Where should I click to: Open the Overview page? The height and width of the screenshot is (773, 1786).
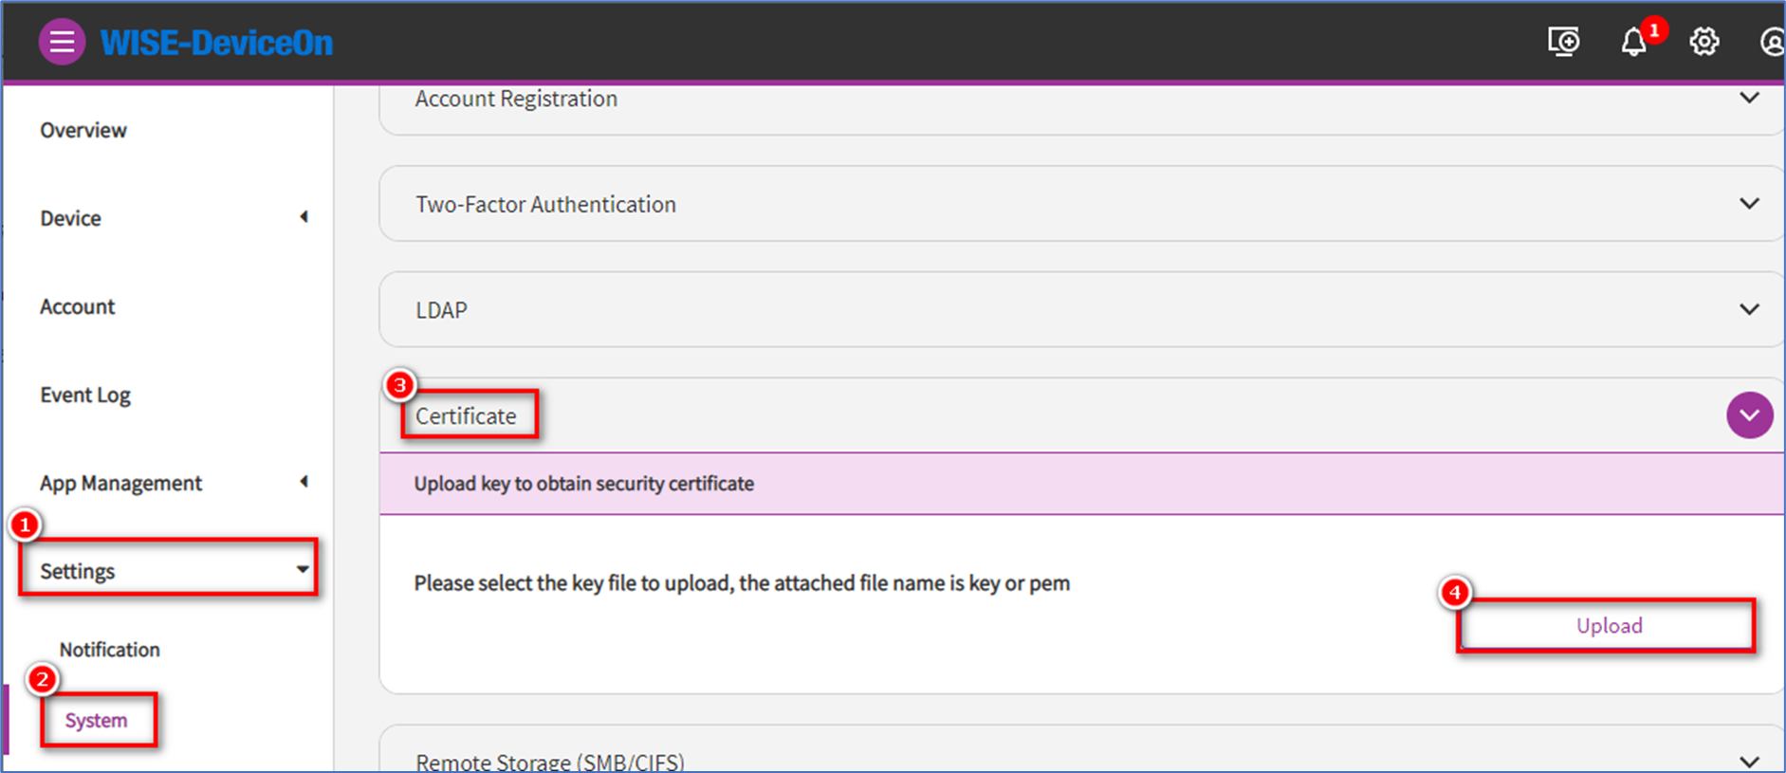tap(83, 130)
